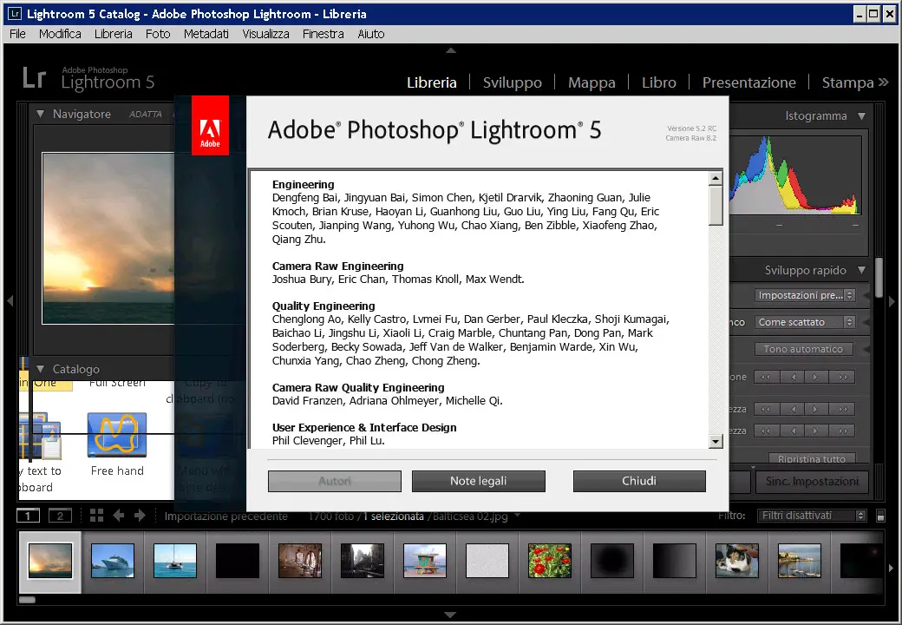Decrease Chiarezza by a large step
The width and height of the screenshot is (902, 625).
pyautogui.click(x=766, y=409)
